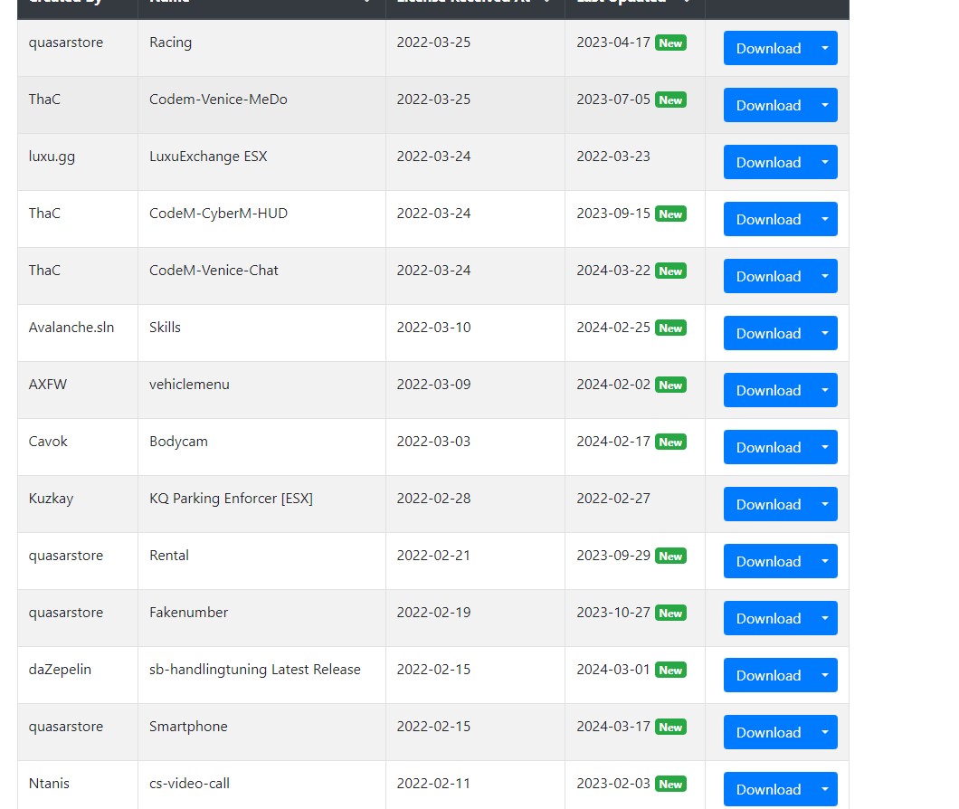The width and height of the screenshot is (959, 809).
Task: Download the Racing script
Action: pos(768,48)
